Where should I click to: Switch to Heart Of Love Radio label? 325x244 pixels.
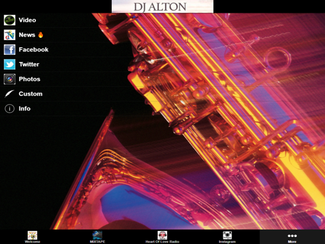click(162, 242)
